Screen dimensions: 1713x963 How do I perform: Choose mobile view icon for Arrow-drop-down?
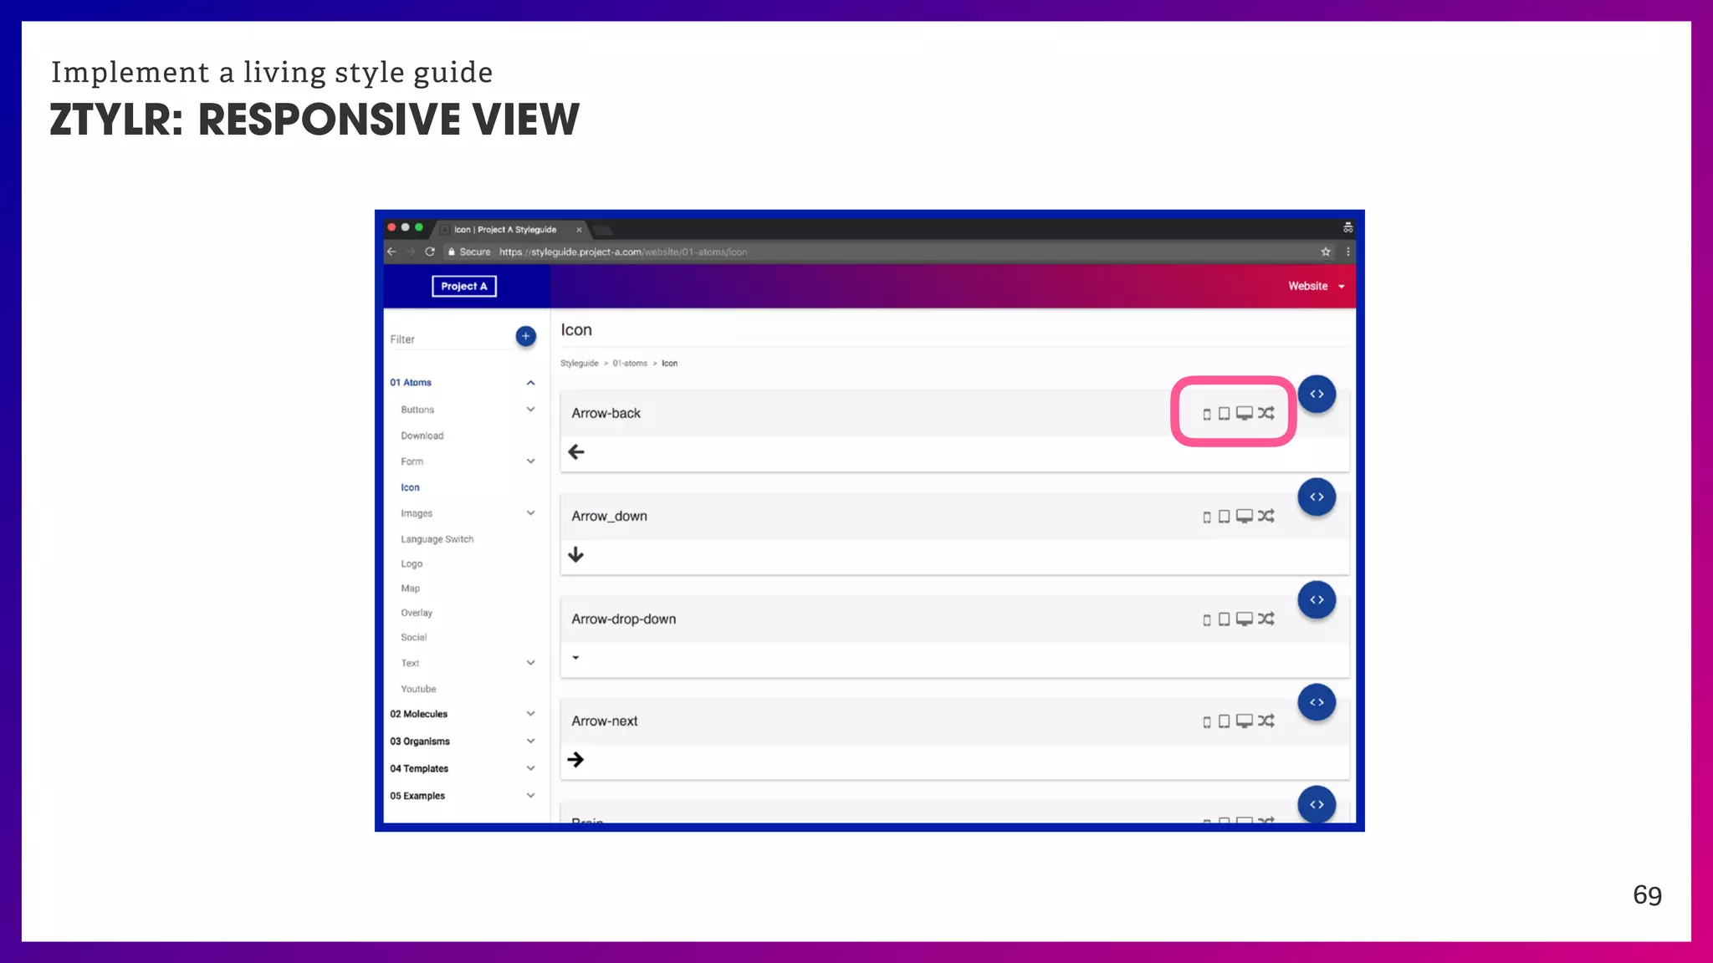[1206, 619]
